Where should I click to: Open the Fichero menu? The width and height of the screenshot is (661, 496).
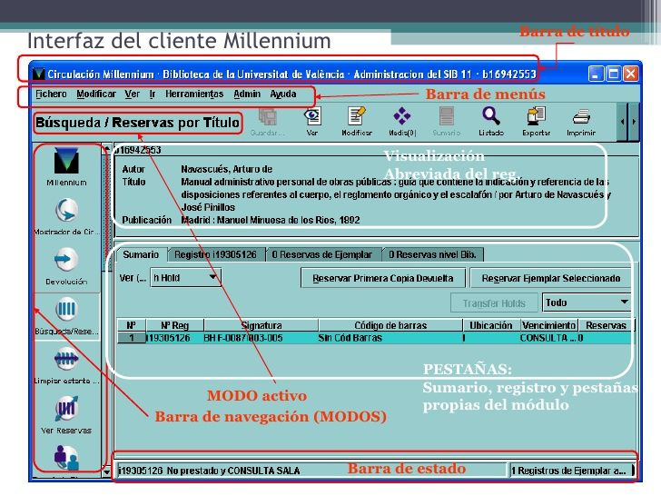pyautogui.click(x=51, y=94)
